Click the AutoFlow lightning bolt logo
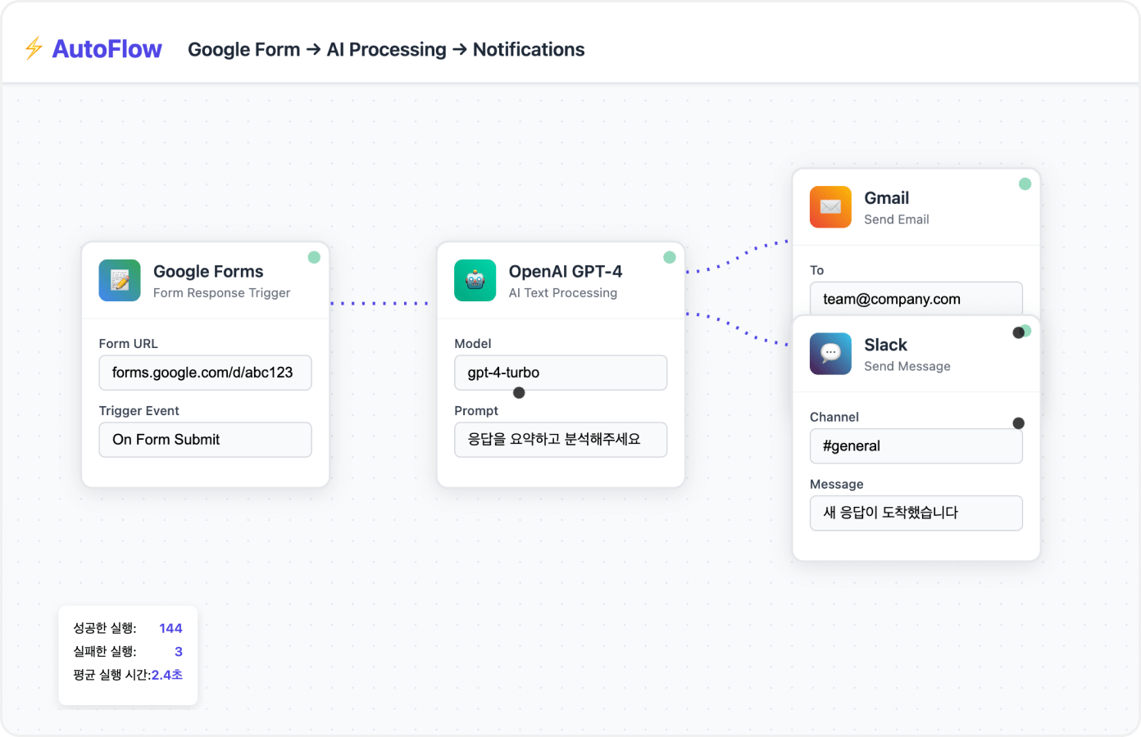Image resolution: width=1141 pixels, height=737 pixels. (34, 49)
